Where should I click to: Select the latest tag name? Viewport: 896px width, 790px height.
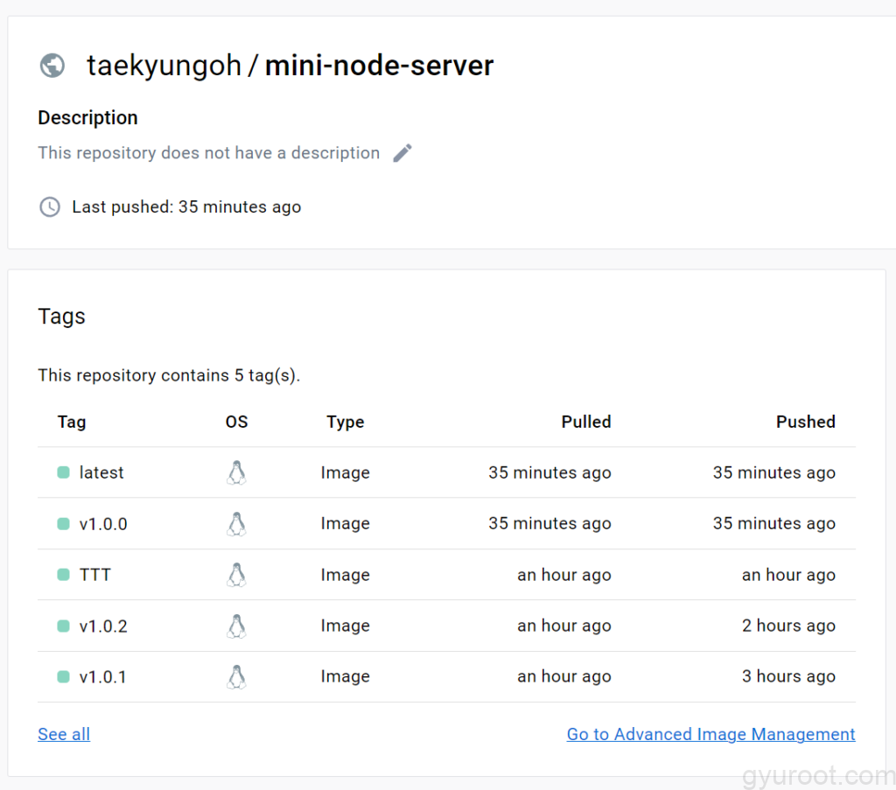pos(101,473)
